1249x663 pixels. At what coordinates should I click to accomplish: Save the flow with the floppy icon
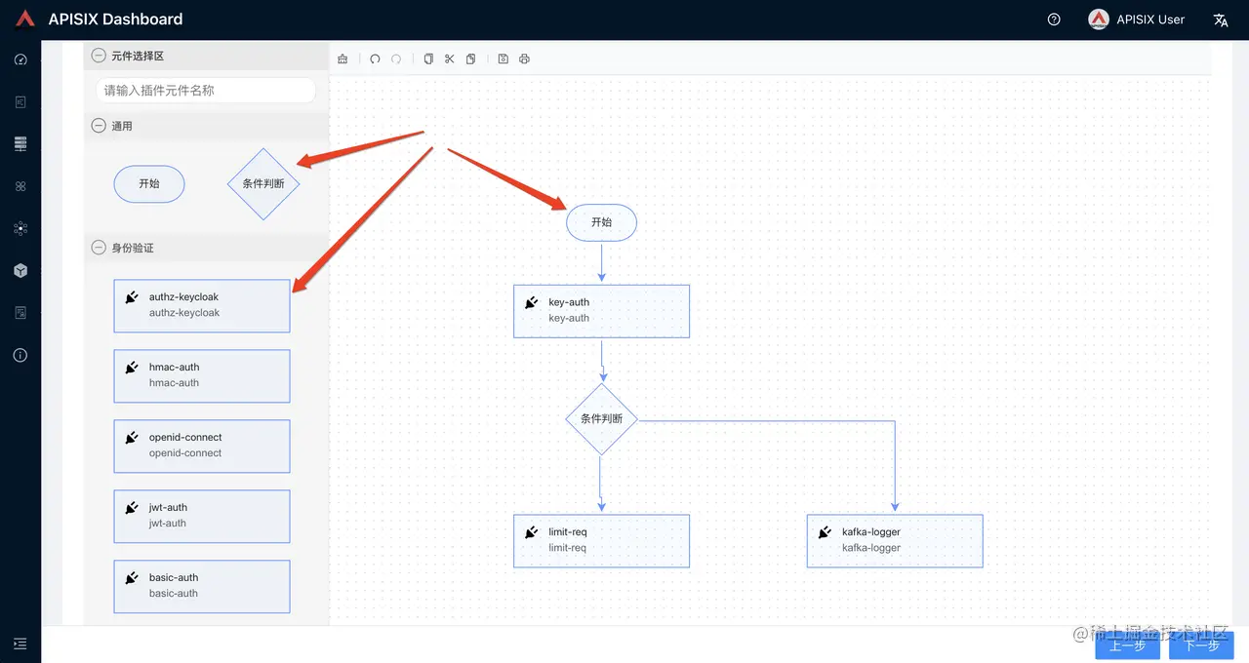click(504, 59)
